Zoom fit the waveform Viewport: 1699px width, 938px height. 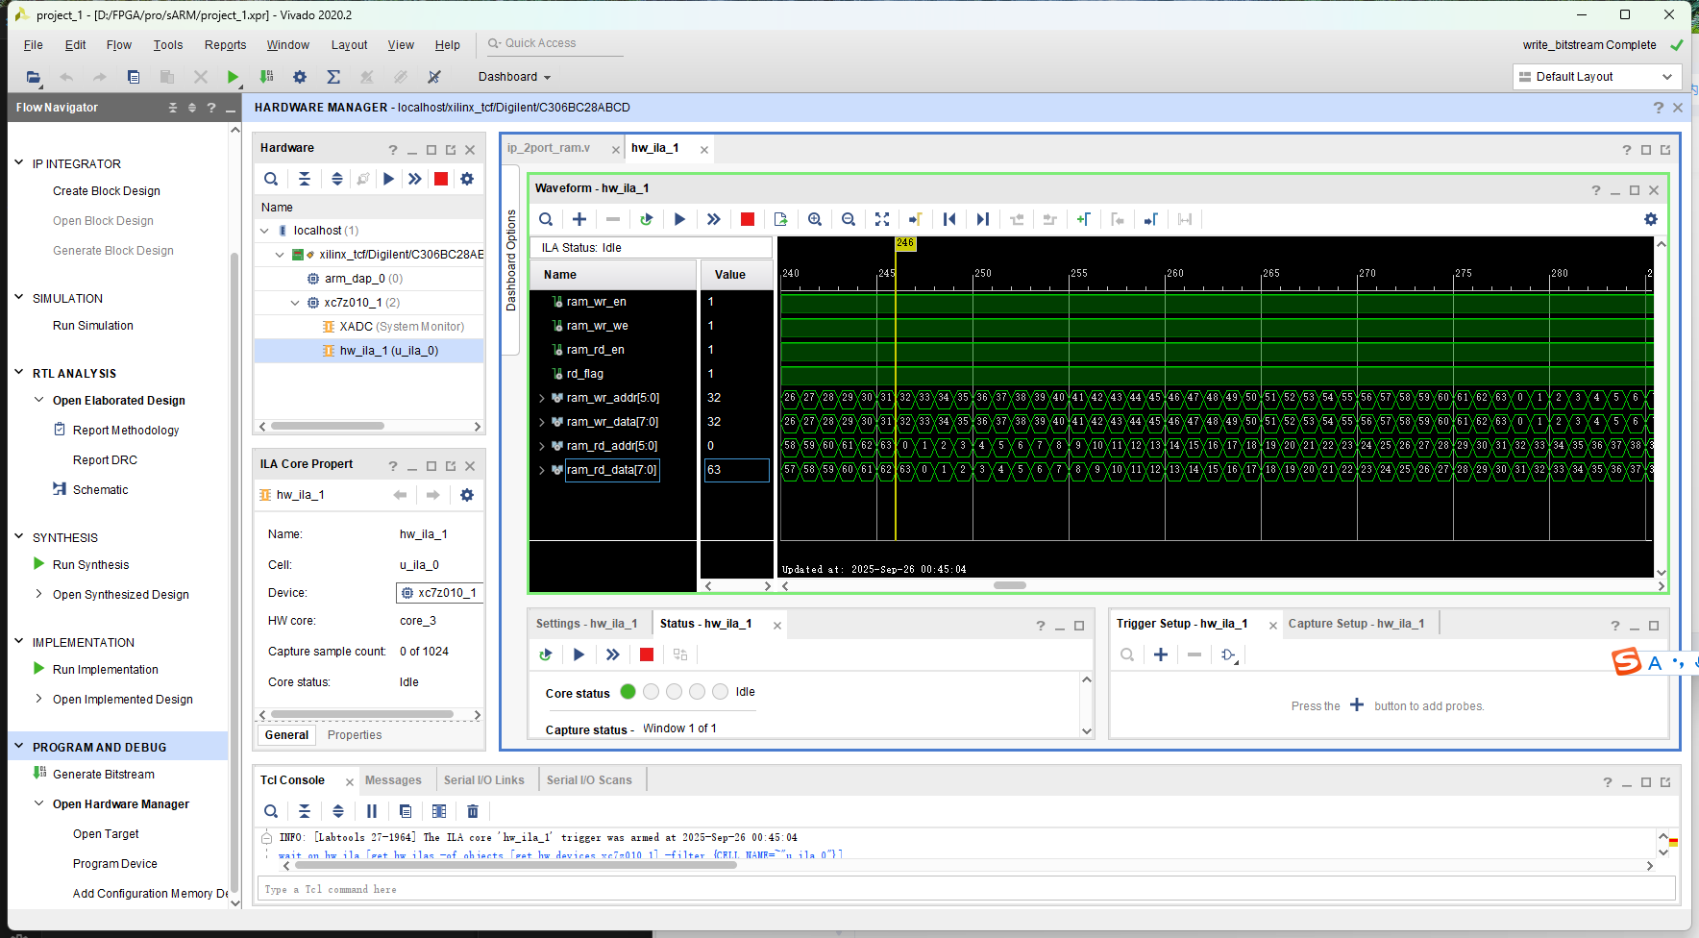pos(882,219)
